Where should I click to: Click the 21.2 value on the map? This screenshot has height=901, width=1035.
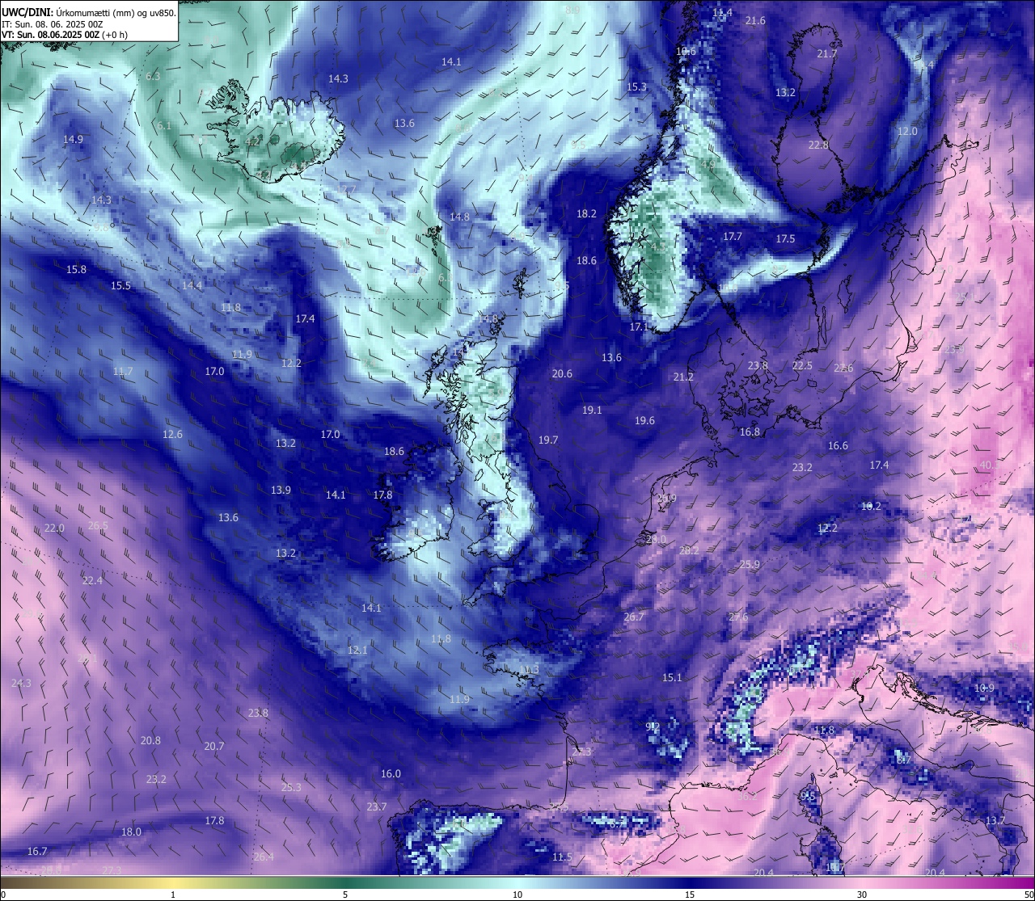(683, 377)
